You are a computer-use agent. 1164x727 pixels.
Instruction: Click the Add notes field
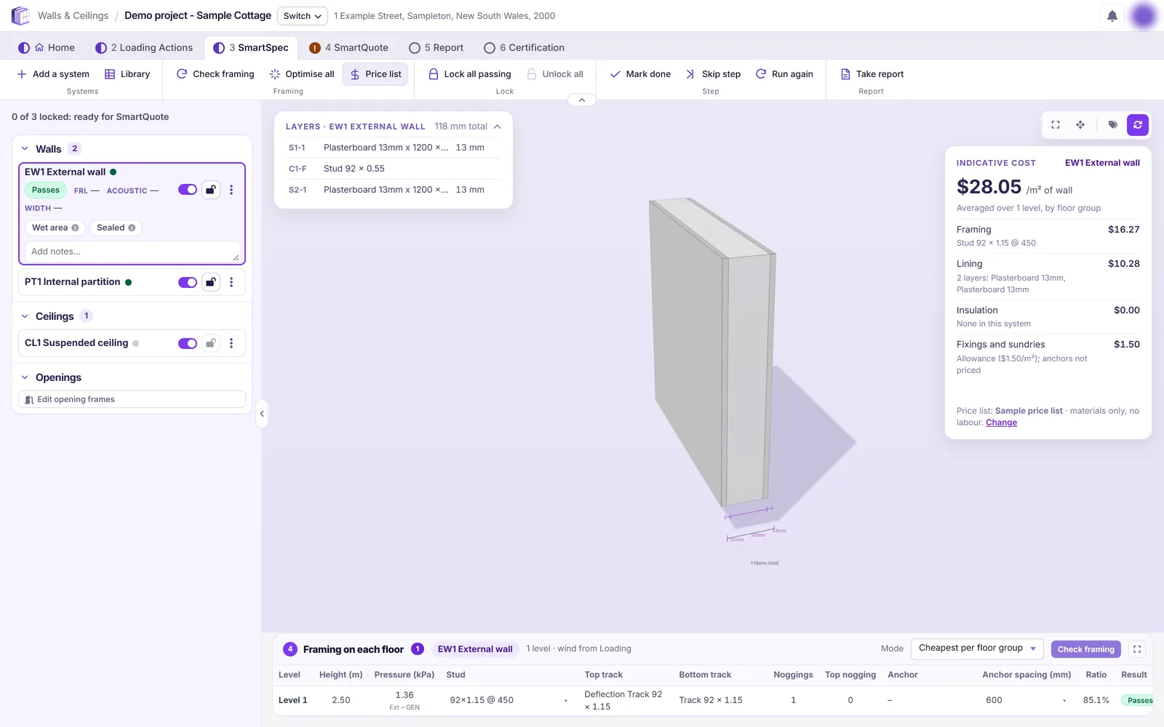pos(132,252)
